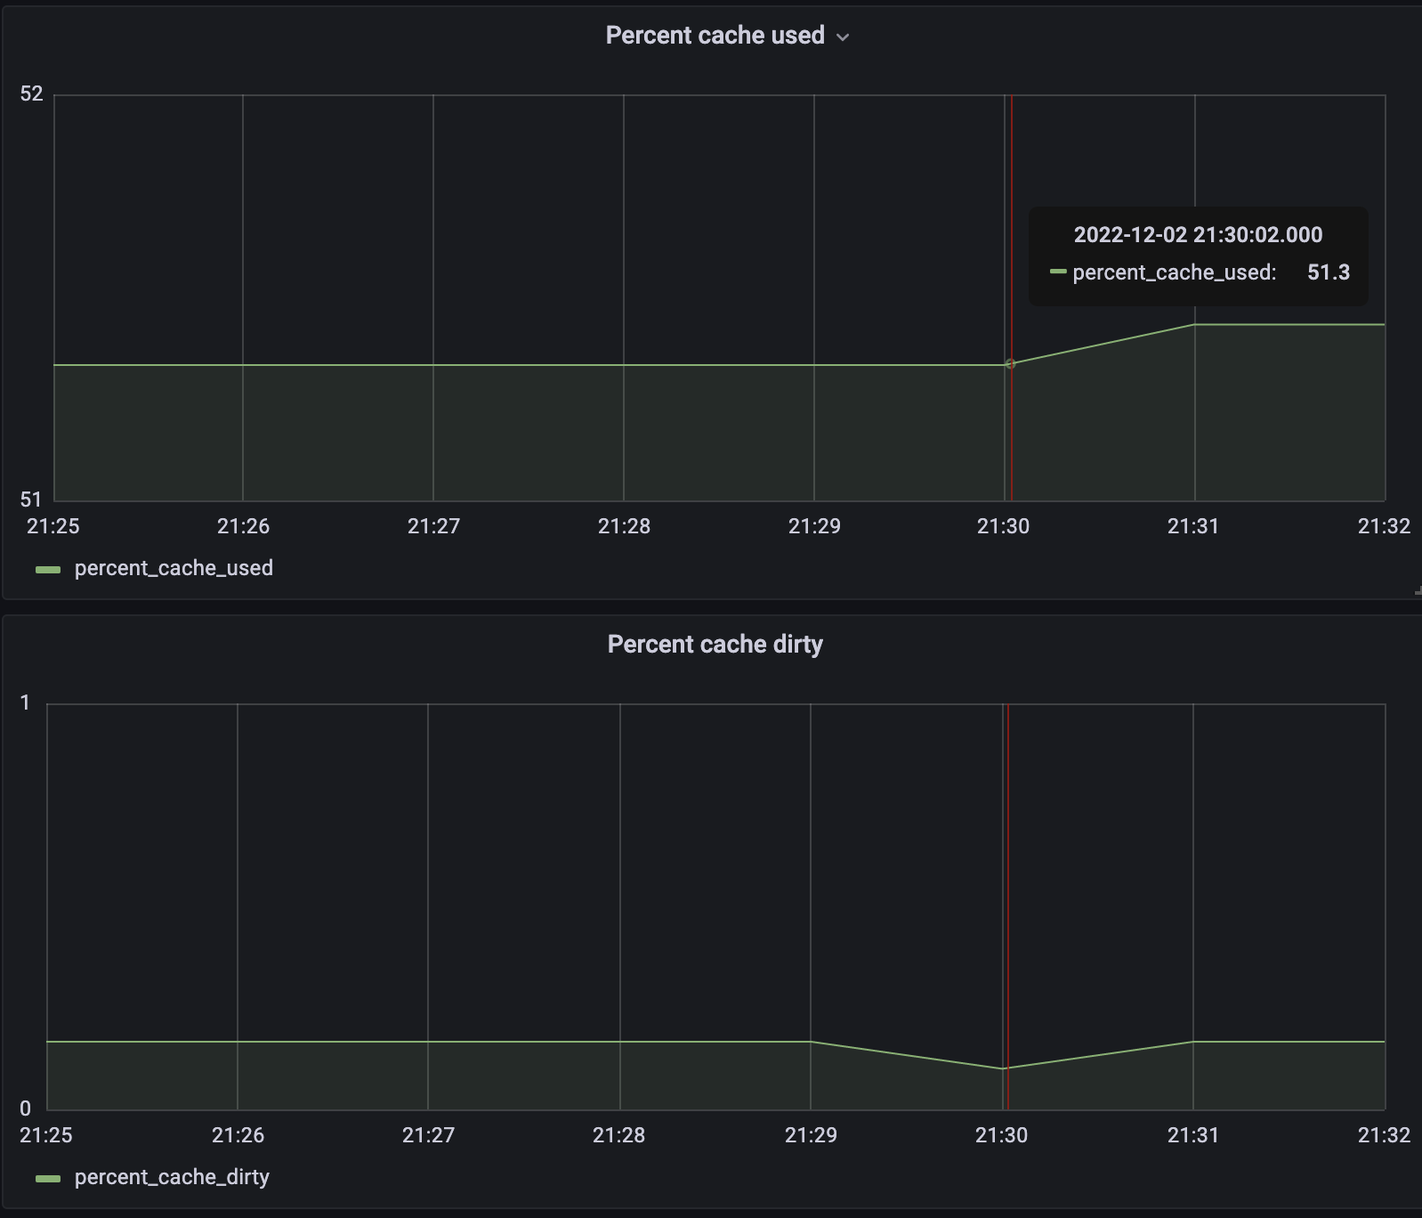
Task: Click the highlighted data point at 21:30
Action: (x=1010, y=363)
